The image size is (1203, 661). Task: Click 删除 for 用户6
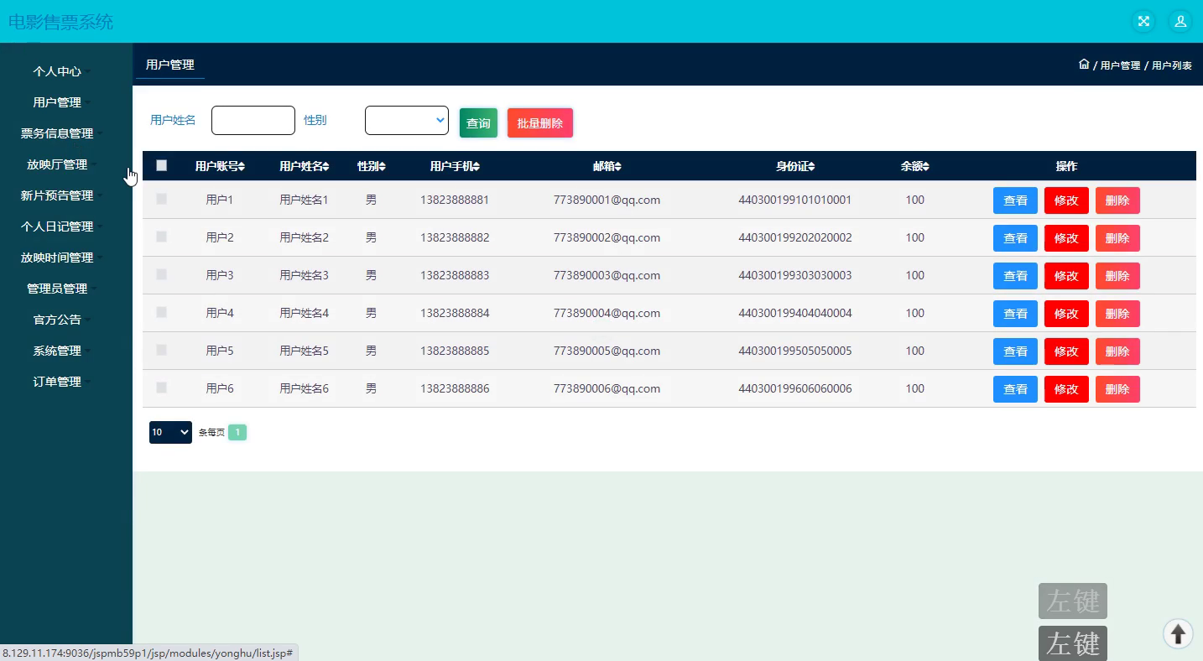click(x=1117, y=389)
